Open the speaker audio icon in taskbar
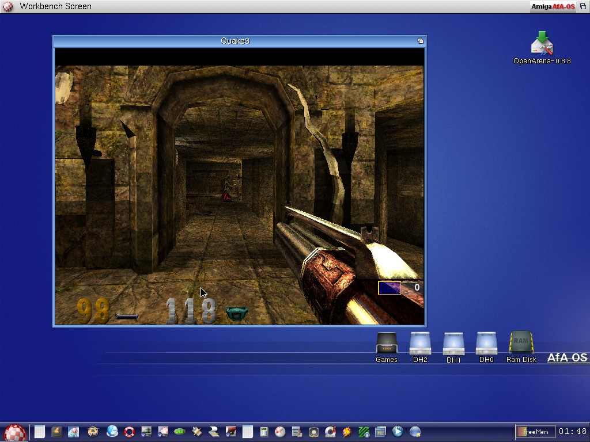Screen dimensions: 590x442 [x=314, y=432]
